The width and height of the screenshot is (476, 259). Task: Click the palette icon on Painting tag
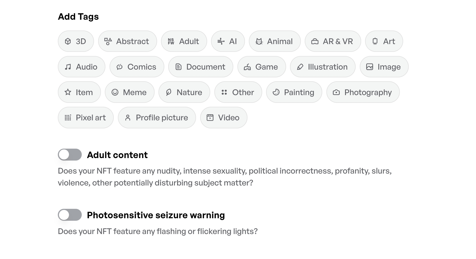click(x=276, y=92)
